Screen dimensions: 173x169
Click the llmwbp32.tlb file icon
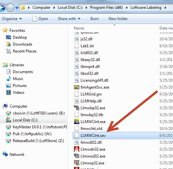coord(77,115)
